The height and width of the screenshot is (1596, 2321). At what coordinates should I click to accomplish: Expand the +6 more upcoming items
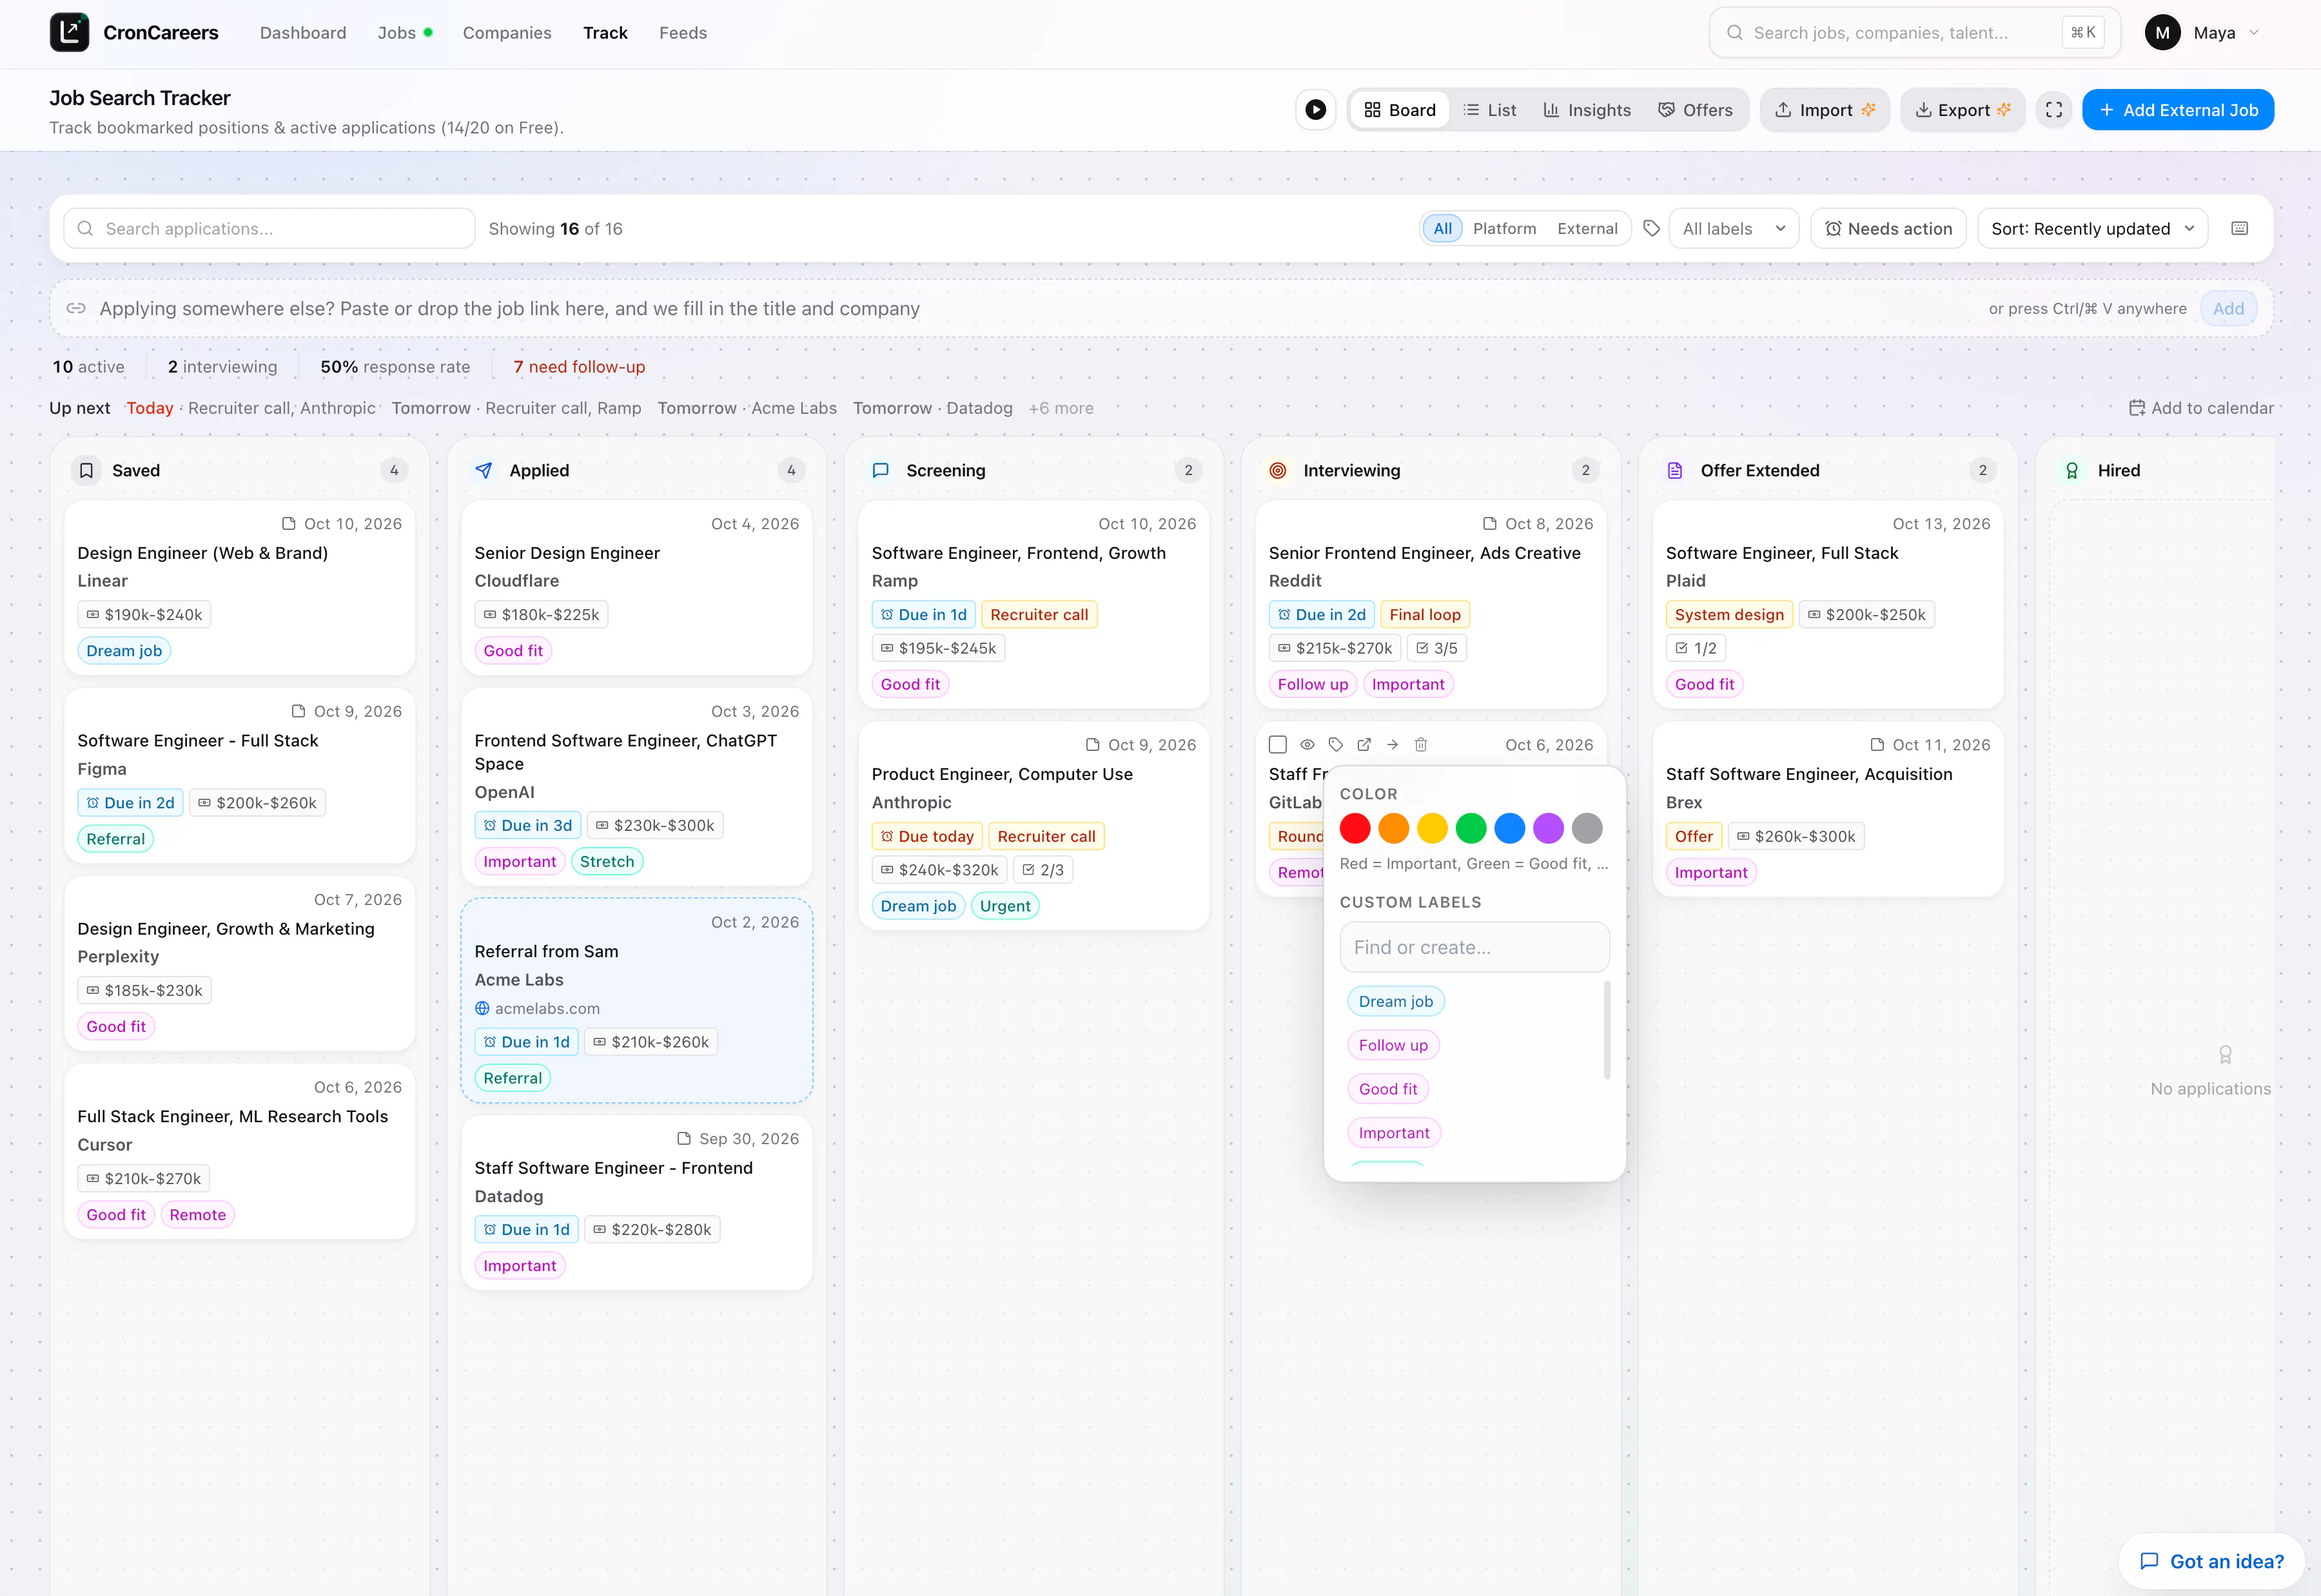click(1061, 408)
